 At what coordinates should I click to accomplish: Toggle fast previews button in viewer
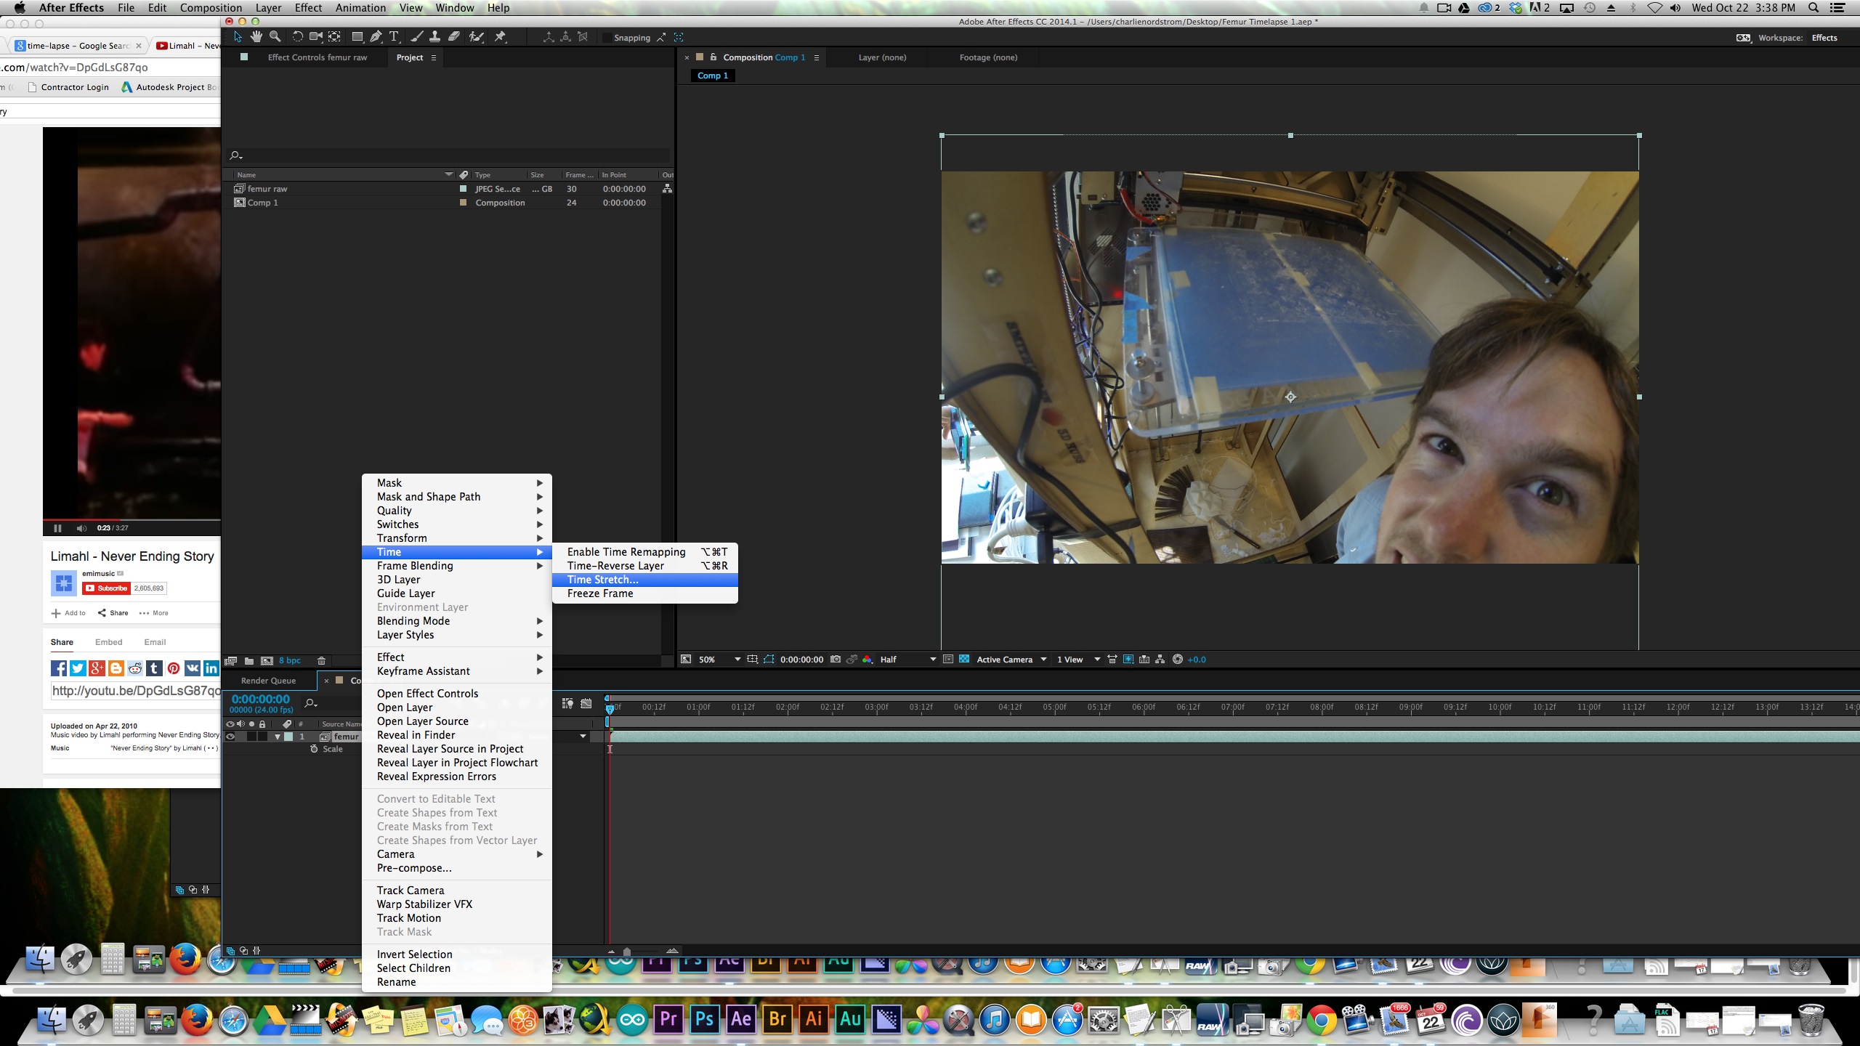[x=1128, y=660]
